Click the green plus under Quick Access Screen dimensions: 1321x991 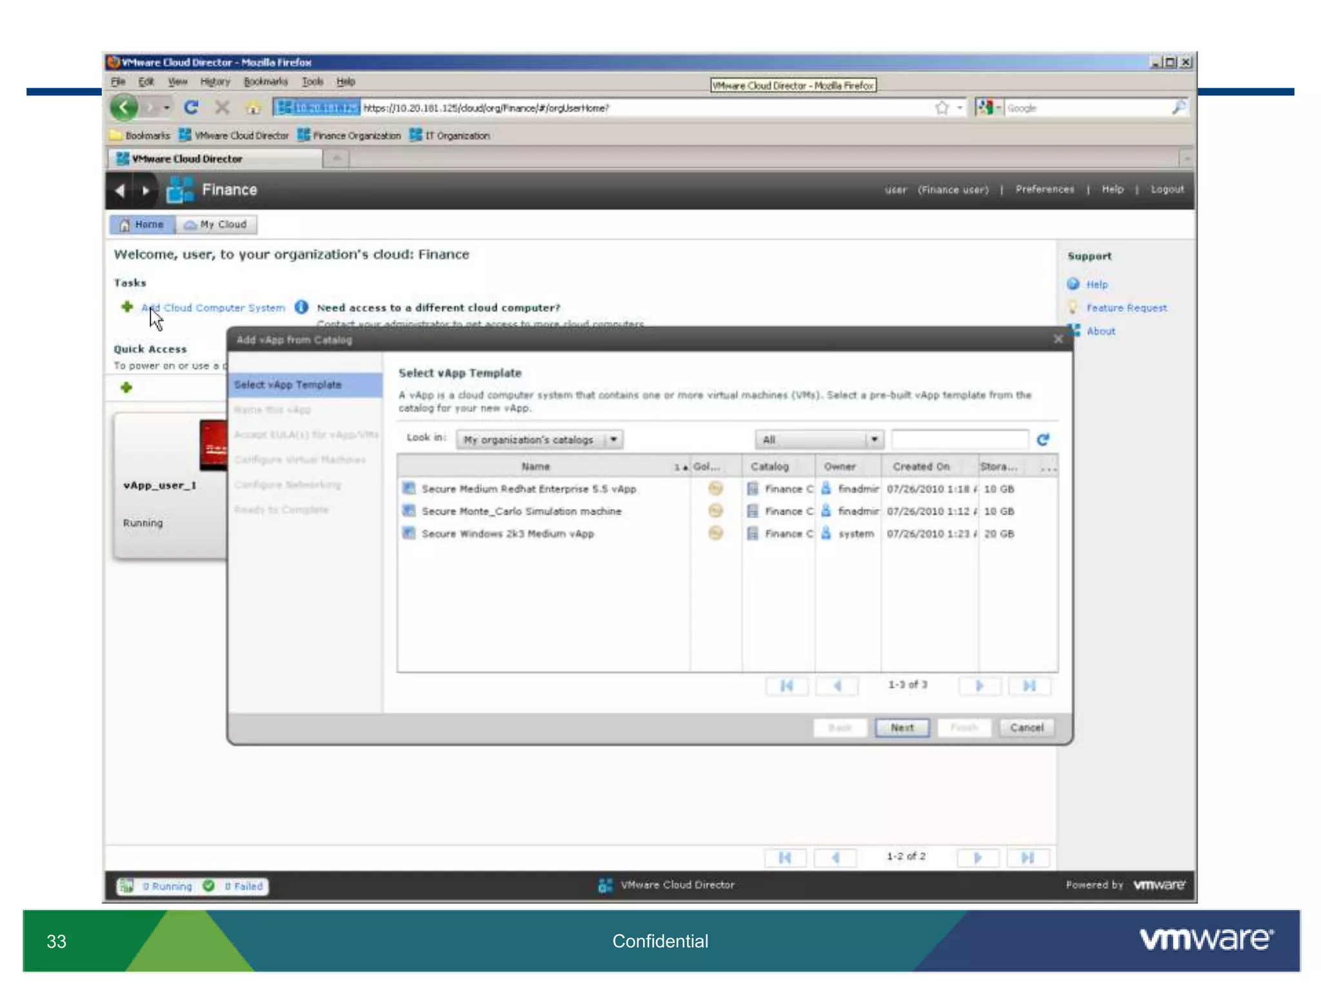click(126, 387)
